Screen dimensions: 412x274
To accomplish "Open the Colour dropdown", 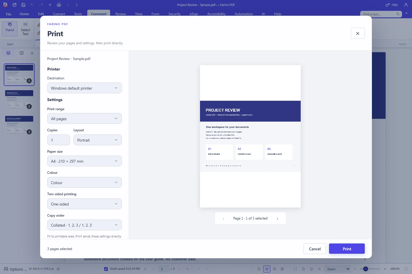I will 84,182.
